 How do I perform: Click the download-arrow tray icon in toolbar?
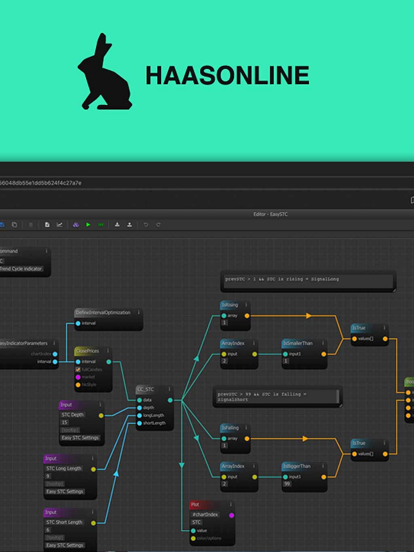coord(117,224)
